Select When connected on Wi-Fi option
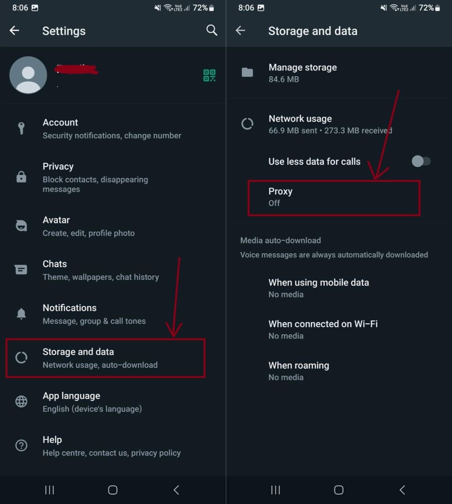This screenshot has height=504, width=452. [323, 330]
